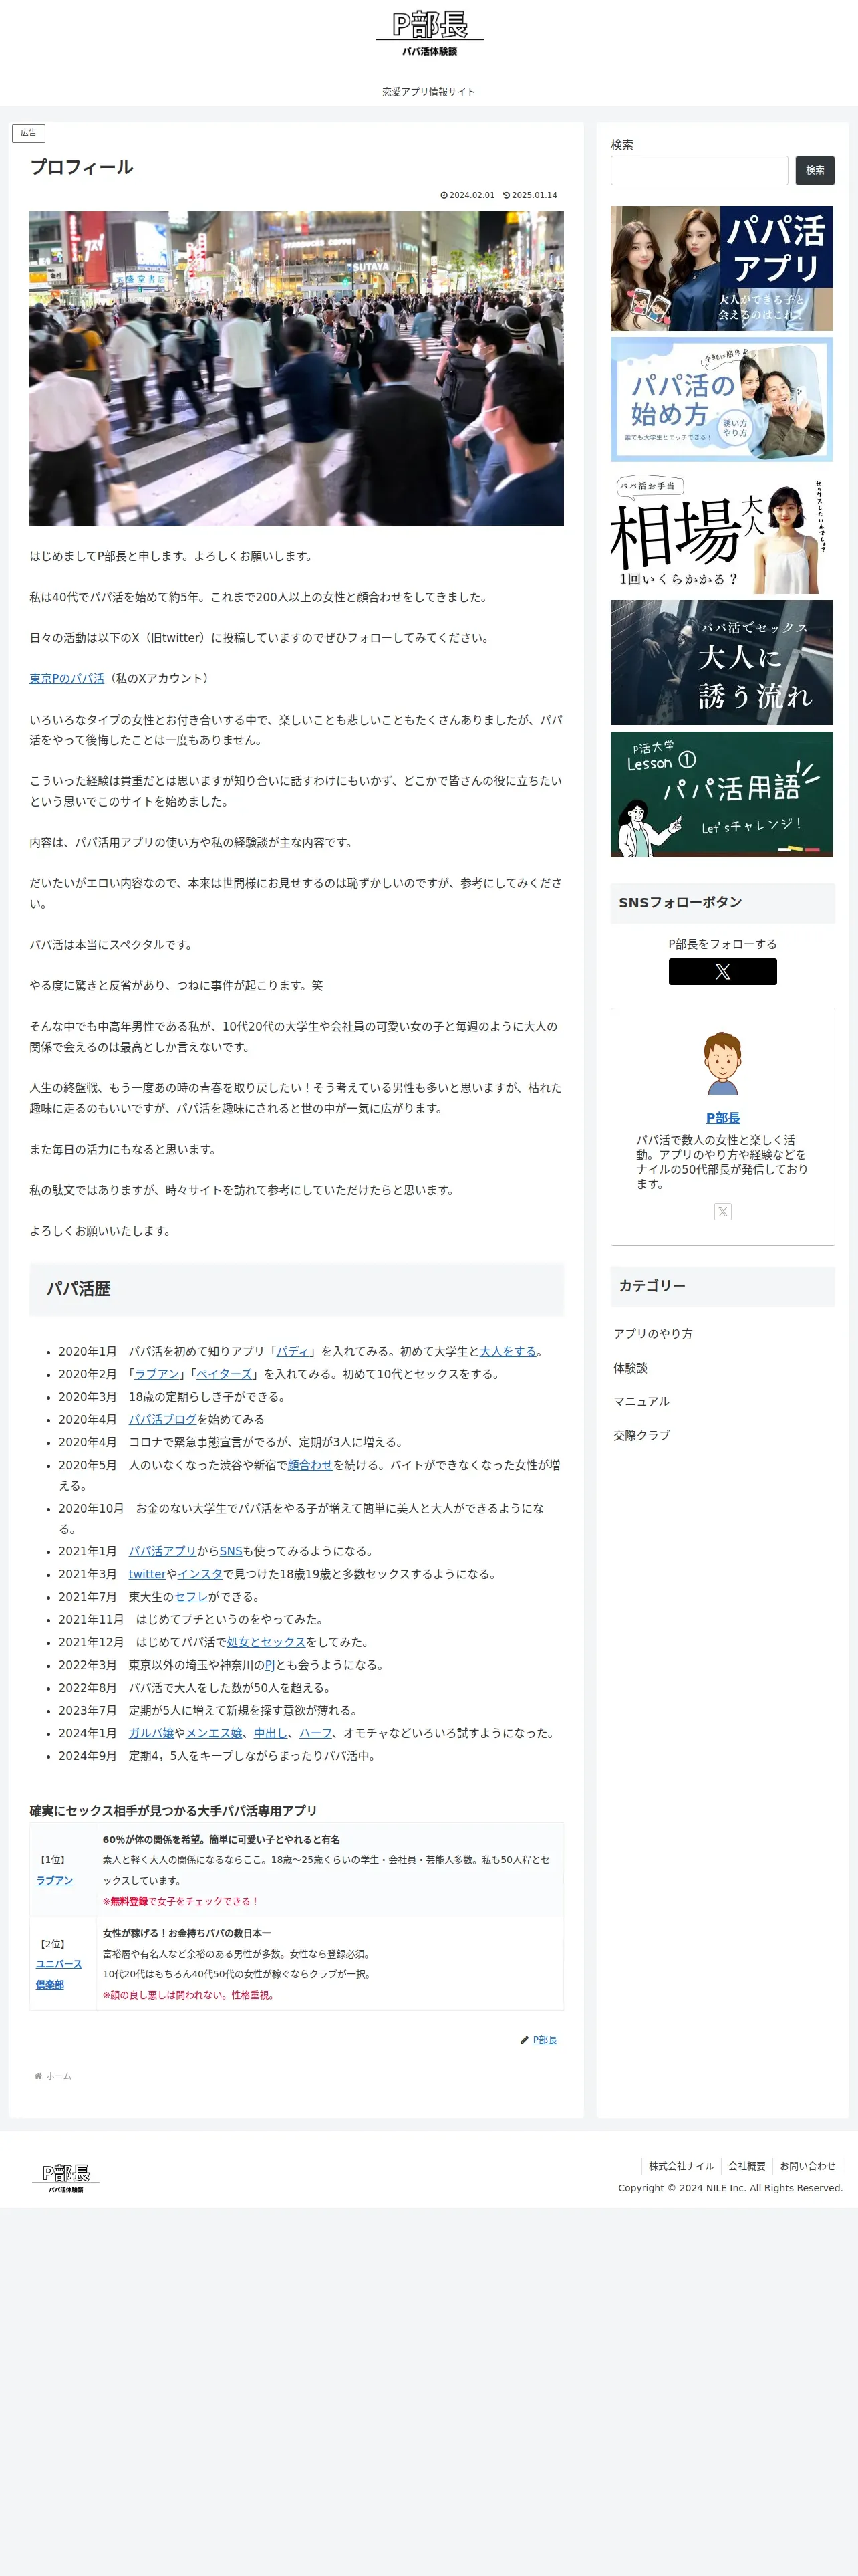Click the 広告 label tag
858x2576 pixels.
point(29,133)
